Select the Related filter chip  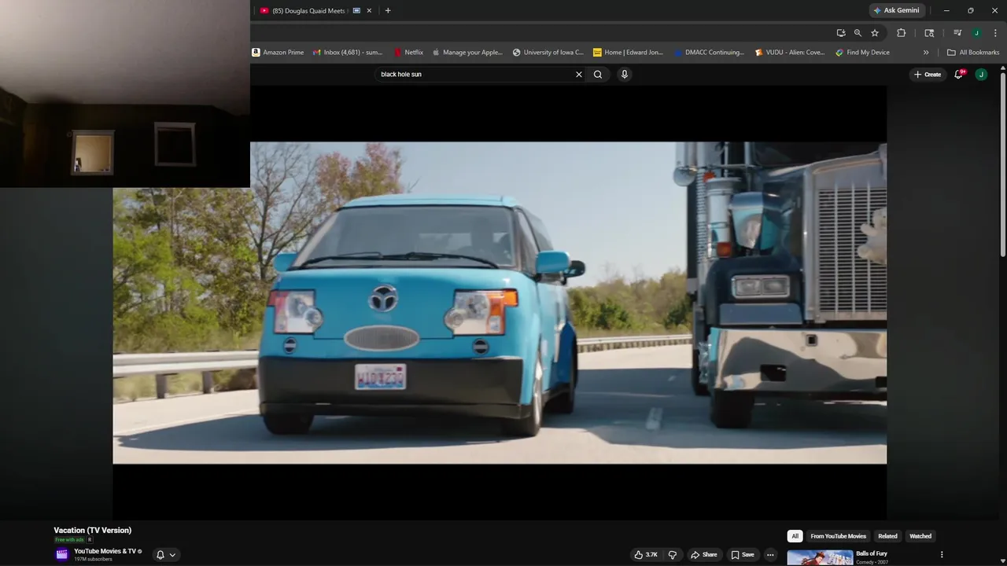[x=887, y=536]
